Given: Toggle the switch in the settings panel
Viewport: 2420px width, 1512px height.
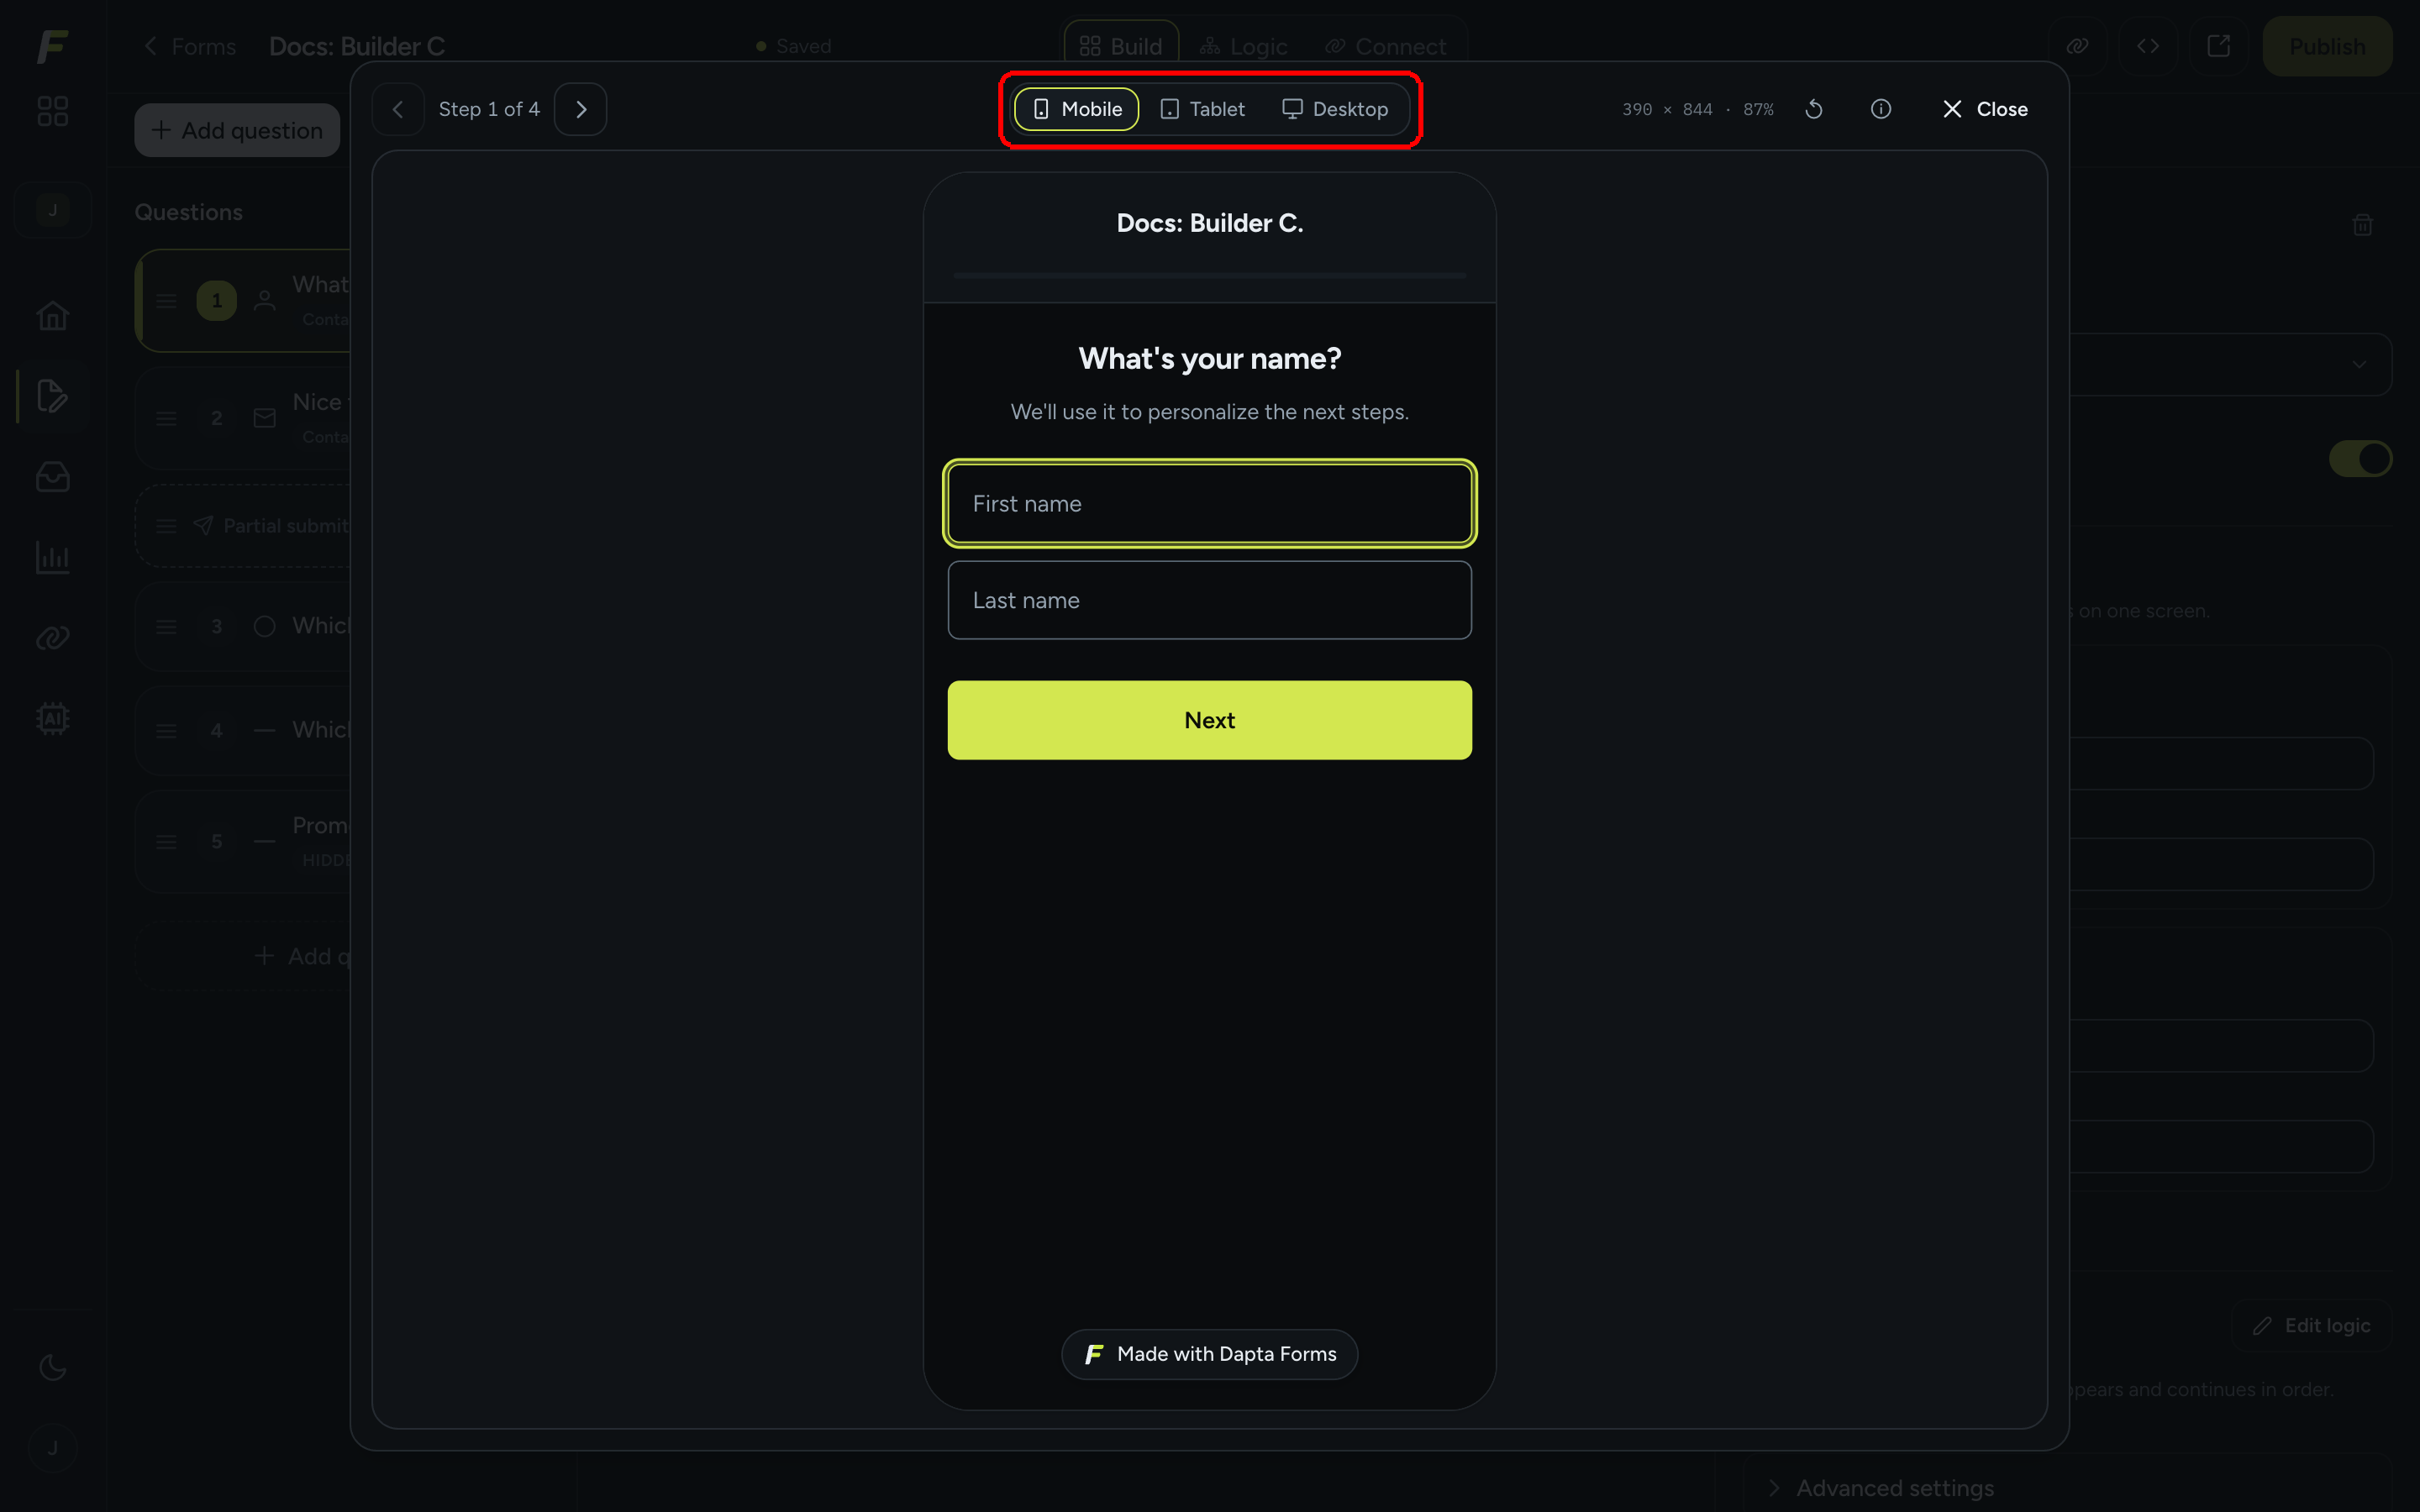Looking at the screenshot, I should point(2360,459).
